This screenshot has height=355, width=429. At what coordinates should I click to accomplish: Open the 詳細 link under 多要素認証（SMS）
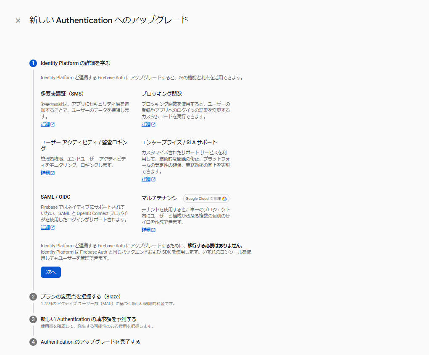pyautogui.click(x=47, y=124)
